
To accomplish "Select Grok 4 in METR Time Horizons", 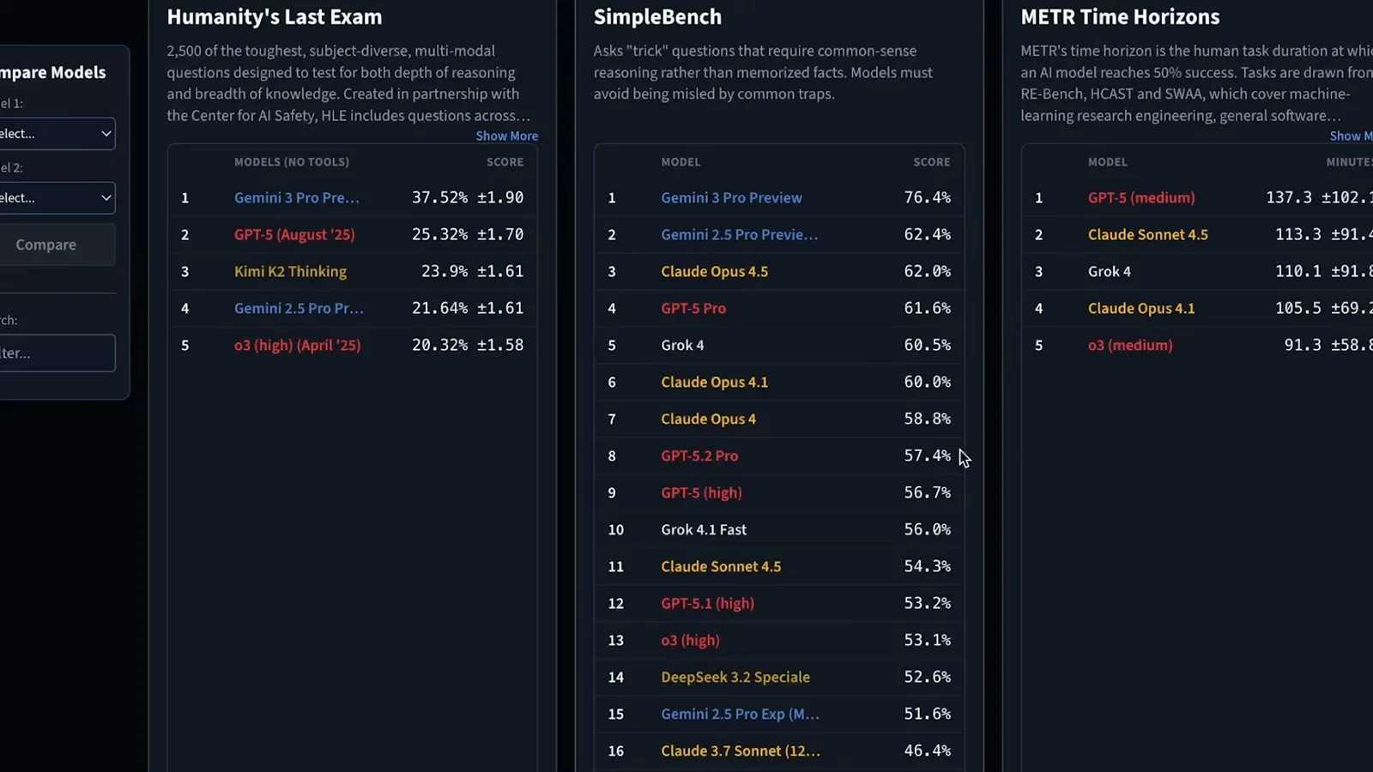I will click(1109, 271).
